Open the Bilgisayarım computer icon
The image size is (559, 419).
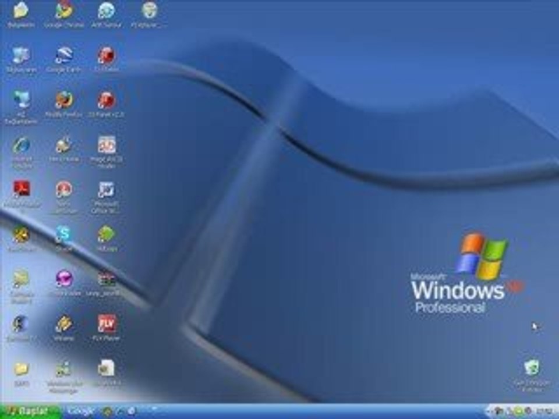coord(21,56)
